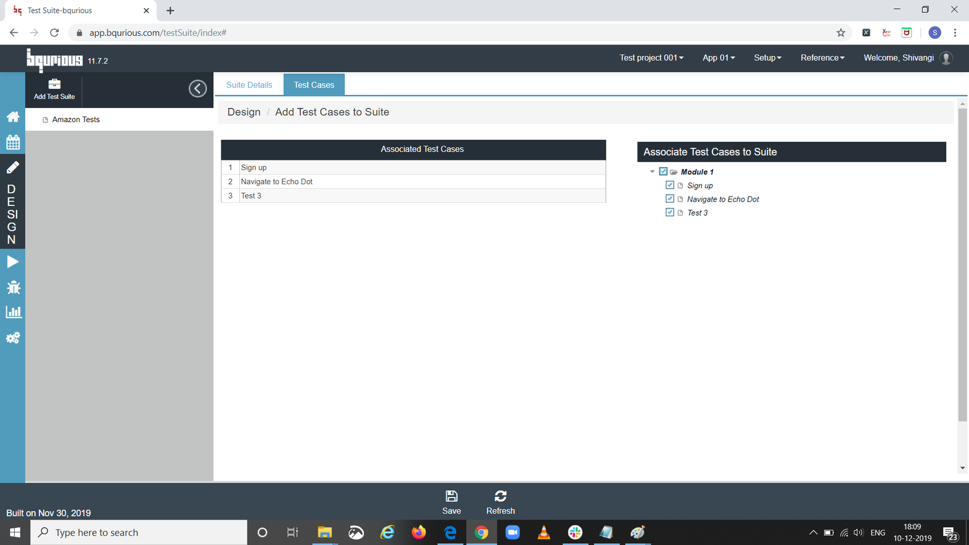Open a new browser tab with plus icon
This screenshot has width=969, height=545.
click(x=170, y=10)
